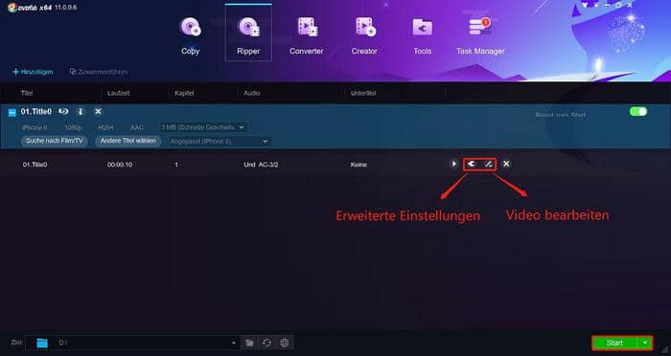Screen dimensions: 671x356
Task: Open the Task Manager
Action: point(480,36)
